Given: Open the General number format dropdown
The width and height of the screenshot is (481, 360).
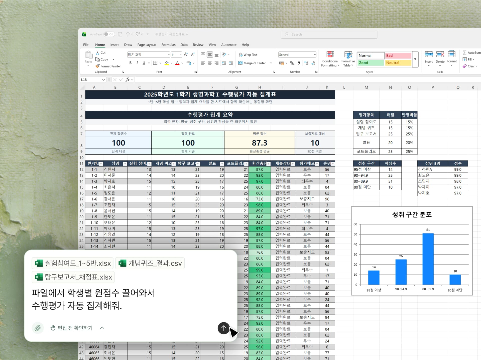Looking at the screenshot, I should point(314,54).
